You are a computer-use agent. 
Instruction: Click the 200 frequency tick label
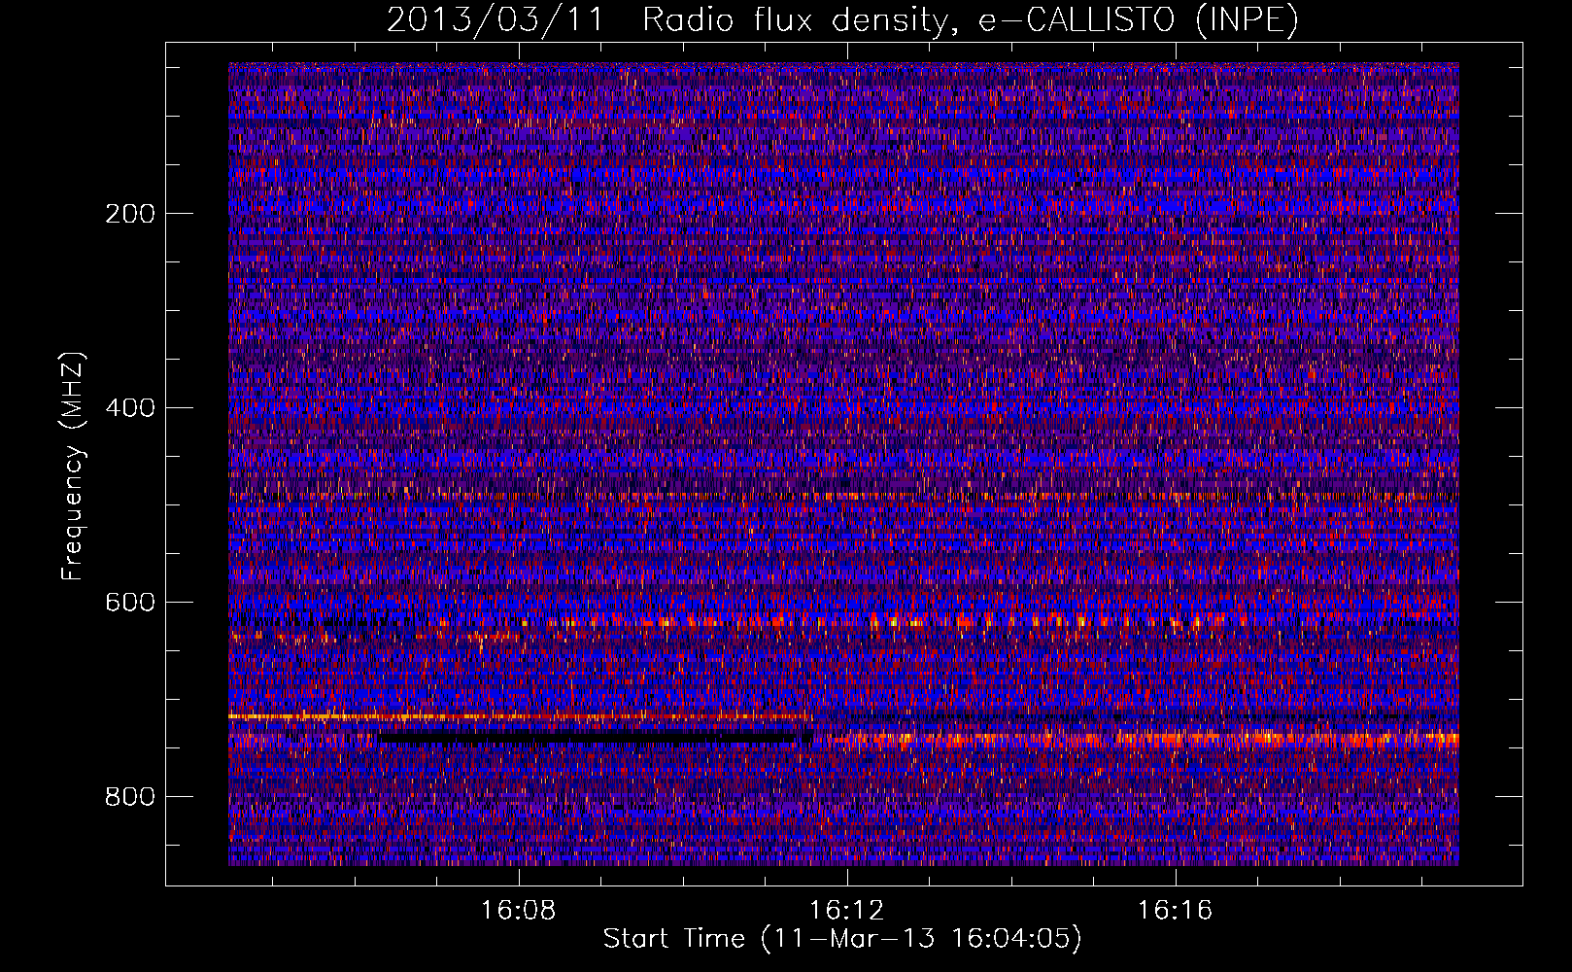130,214
